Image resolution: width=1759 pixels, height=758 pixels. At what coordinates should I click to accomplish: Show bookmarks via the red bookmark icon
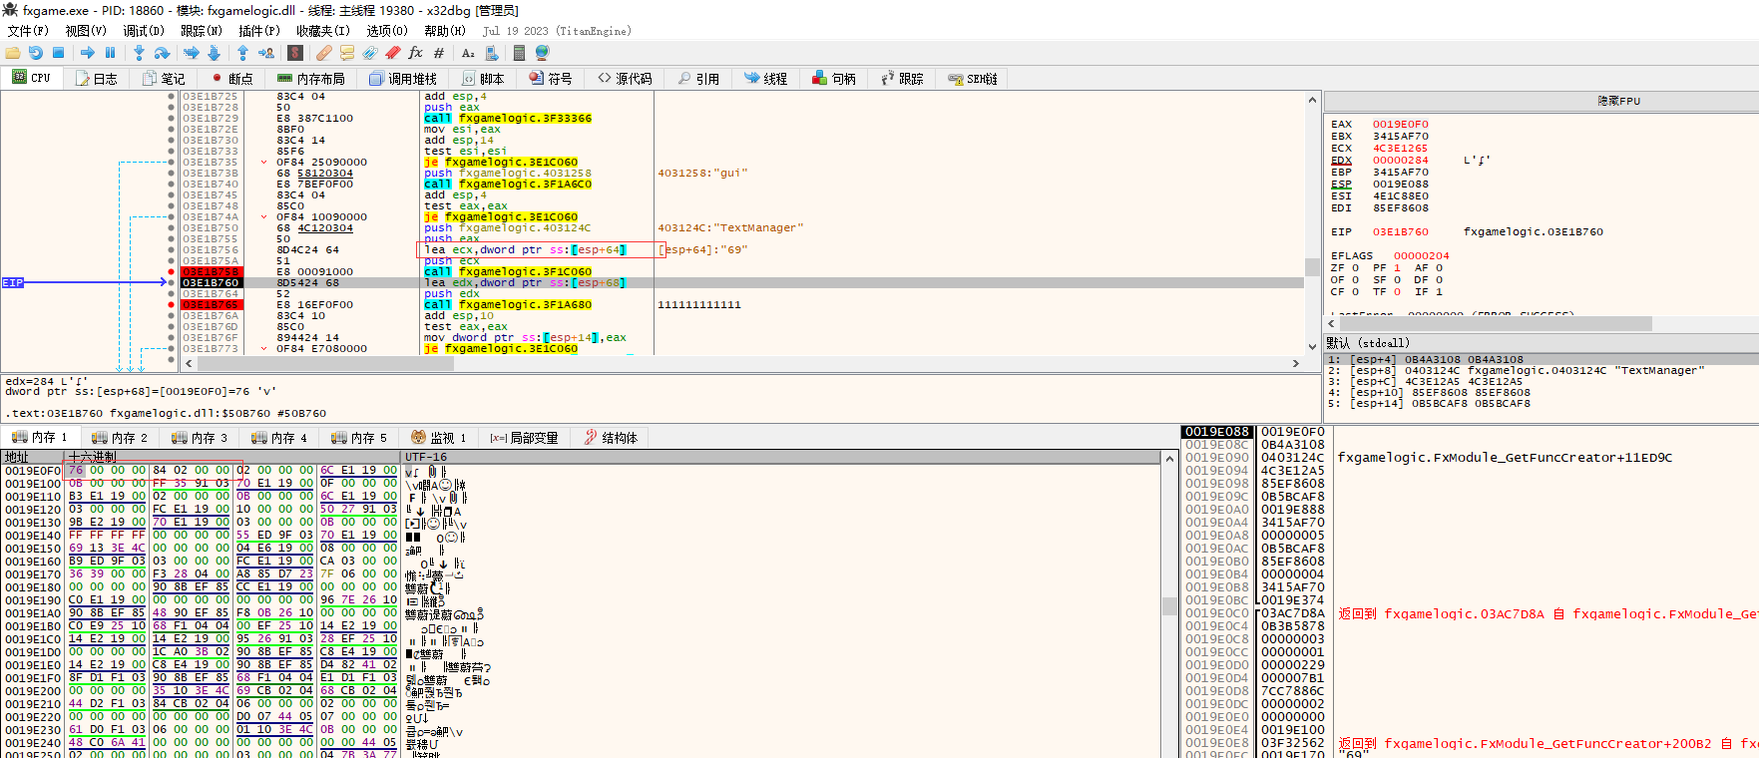[x=393, y=53]
